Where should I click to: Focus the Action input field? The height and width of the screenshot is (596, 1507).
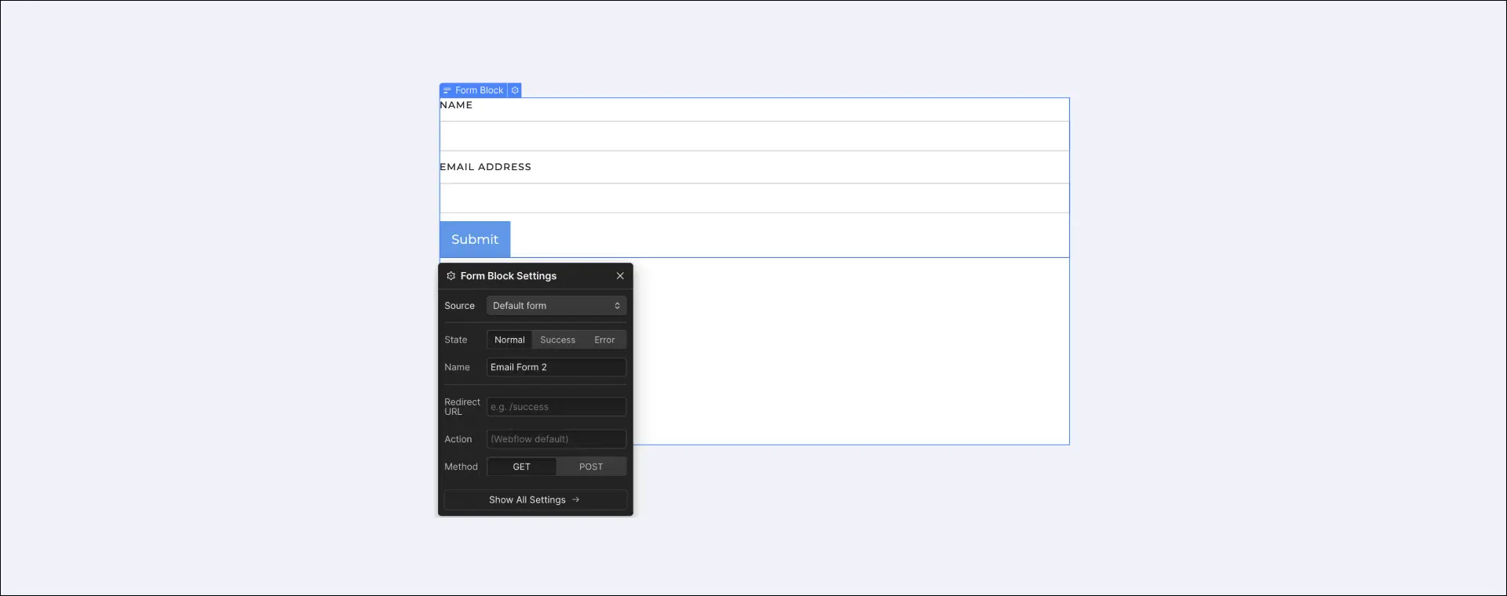click(556, 439)
